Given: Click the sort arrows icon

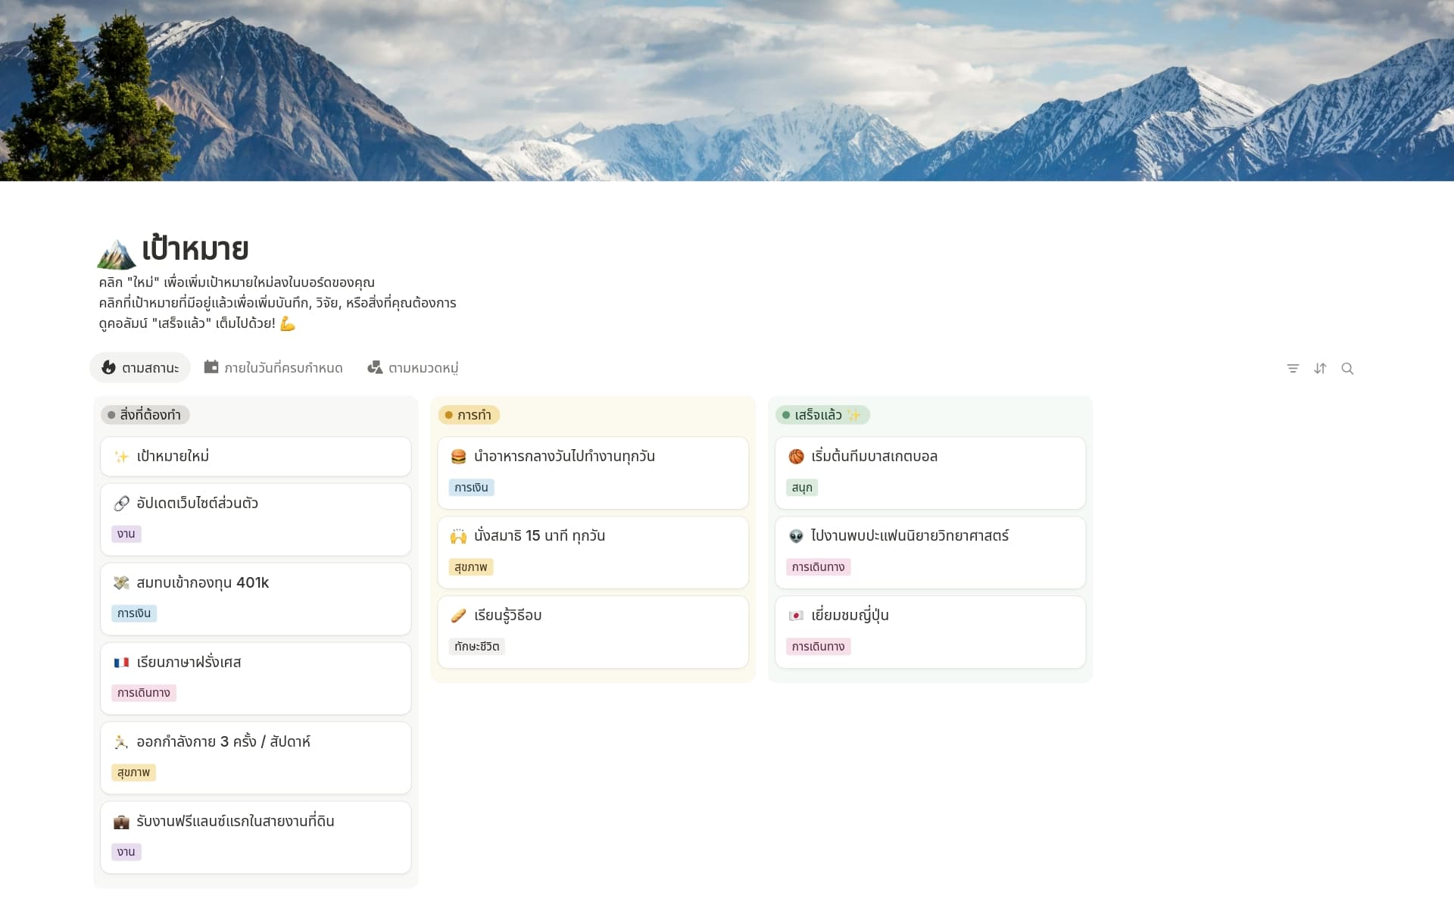Looking at the screenshot, I should (x=1320, y=369).
